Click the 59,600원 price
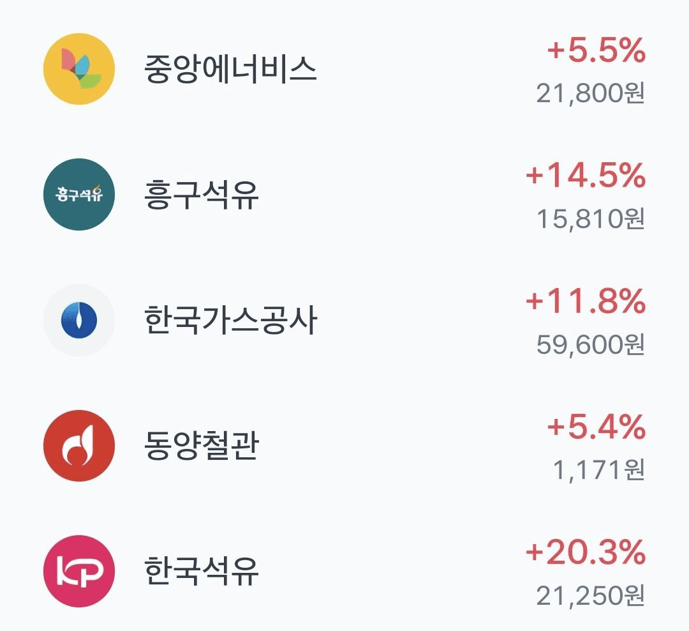 click(591, 344)
